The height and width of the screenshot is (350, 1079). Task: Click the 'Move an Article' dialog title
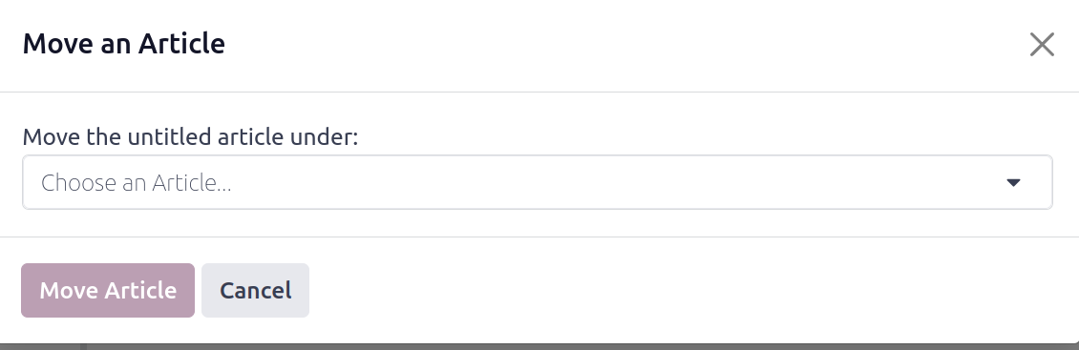(124, 44)
